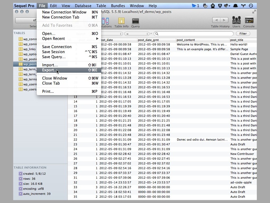Click the wp_users table icon
270x203 pixels.
(21, 89)
